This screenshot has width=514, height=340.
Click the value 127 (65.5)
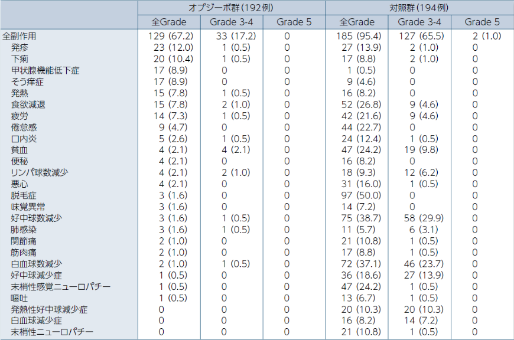(x=422, y=36)
